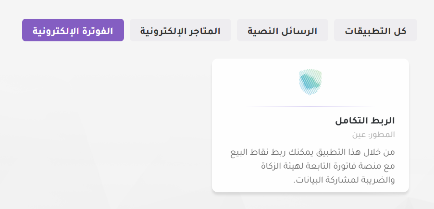Click the thin divider line under the logo
The height and width of the screenshot is (209, 434).
[310, 107]
